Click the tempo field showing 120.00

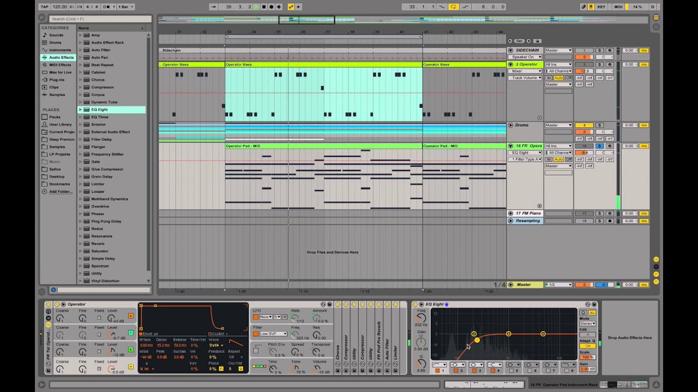pyautogui.click(x=60, y=7)
